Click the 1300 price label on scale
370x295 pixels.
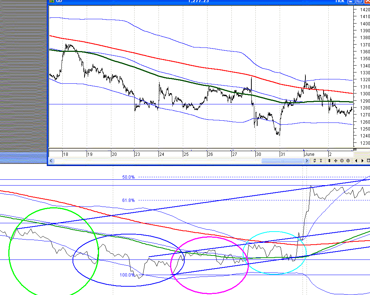click(365, 94)
